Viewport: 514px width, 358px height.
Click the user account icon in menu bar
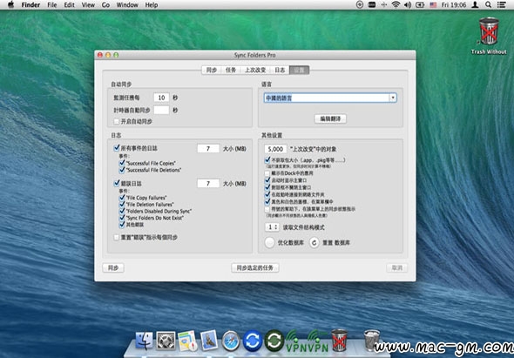coord(475,5)
